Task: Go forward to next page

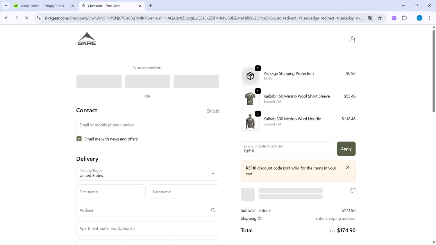Action: [17, 18]
